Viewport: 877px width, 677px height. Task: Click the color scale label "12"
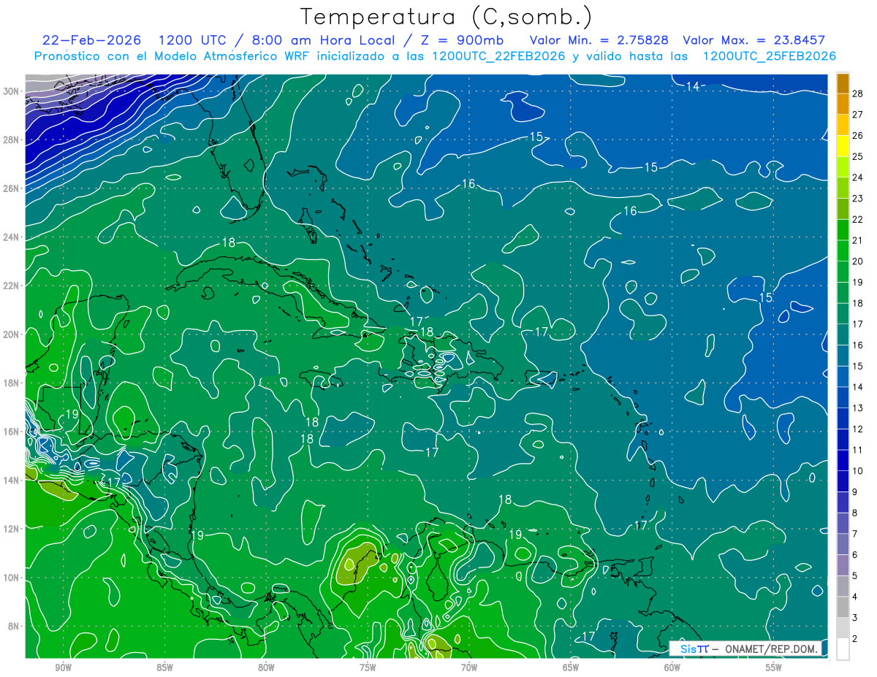(857, 429)
